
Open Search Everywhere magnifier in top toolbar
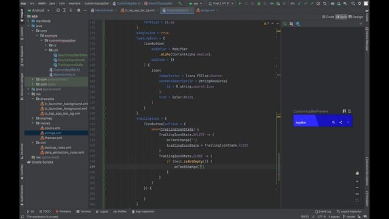click(x=353, y=4)
